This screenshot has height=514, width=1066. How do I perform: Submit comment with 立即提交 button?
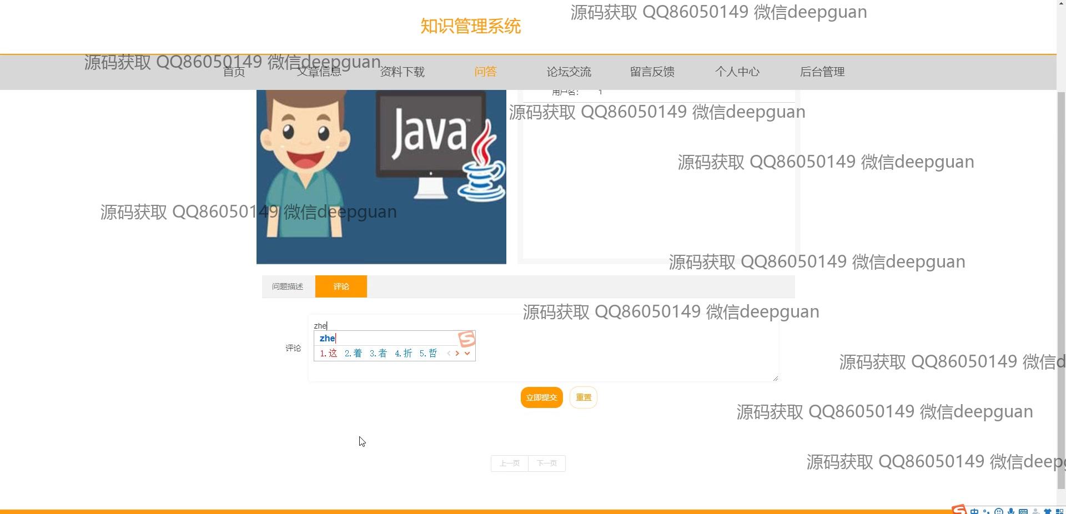click(x=541, y=397)
